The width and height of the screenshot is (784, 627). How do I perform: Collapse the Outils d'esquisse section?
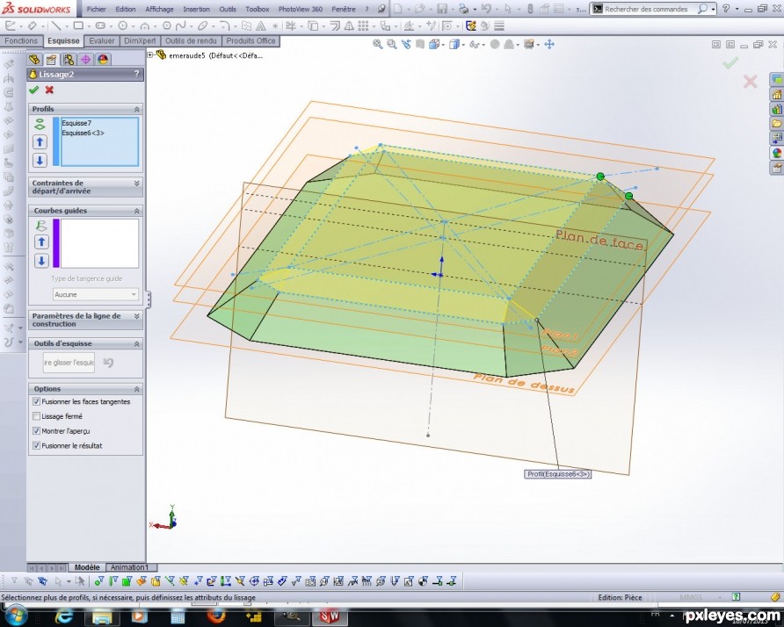[136, 343]
